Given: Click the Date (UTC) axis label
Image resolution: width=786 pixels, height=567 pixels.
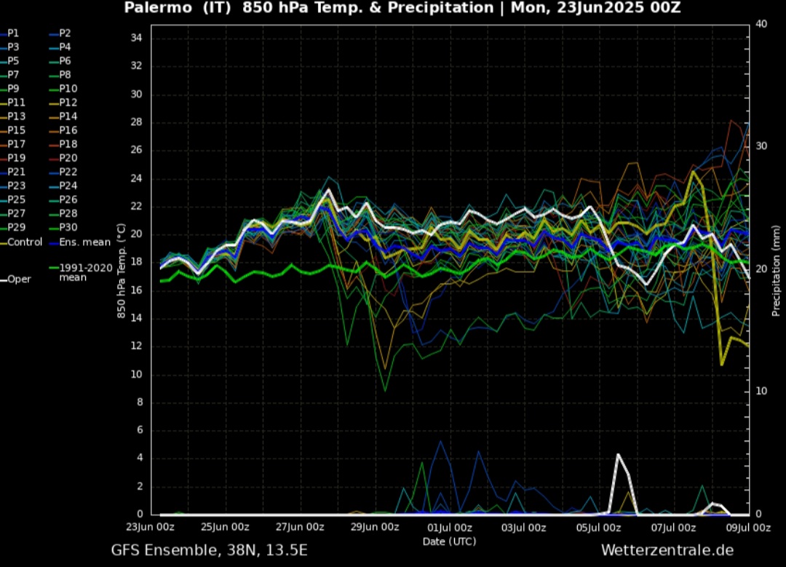Looking at the screenshot, I should (448, 541).
